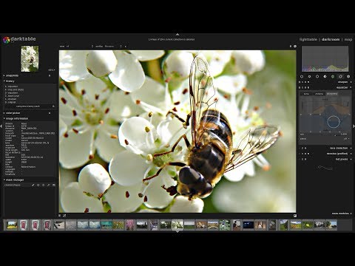The height and width of the screenshot is (266, 355).
Task: Toggle overexposure indicator below image
Action: click(x=295, y=216)
